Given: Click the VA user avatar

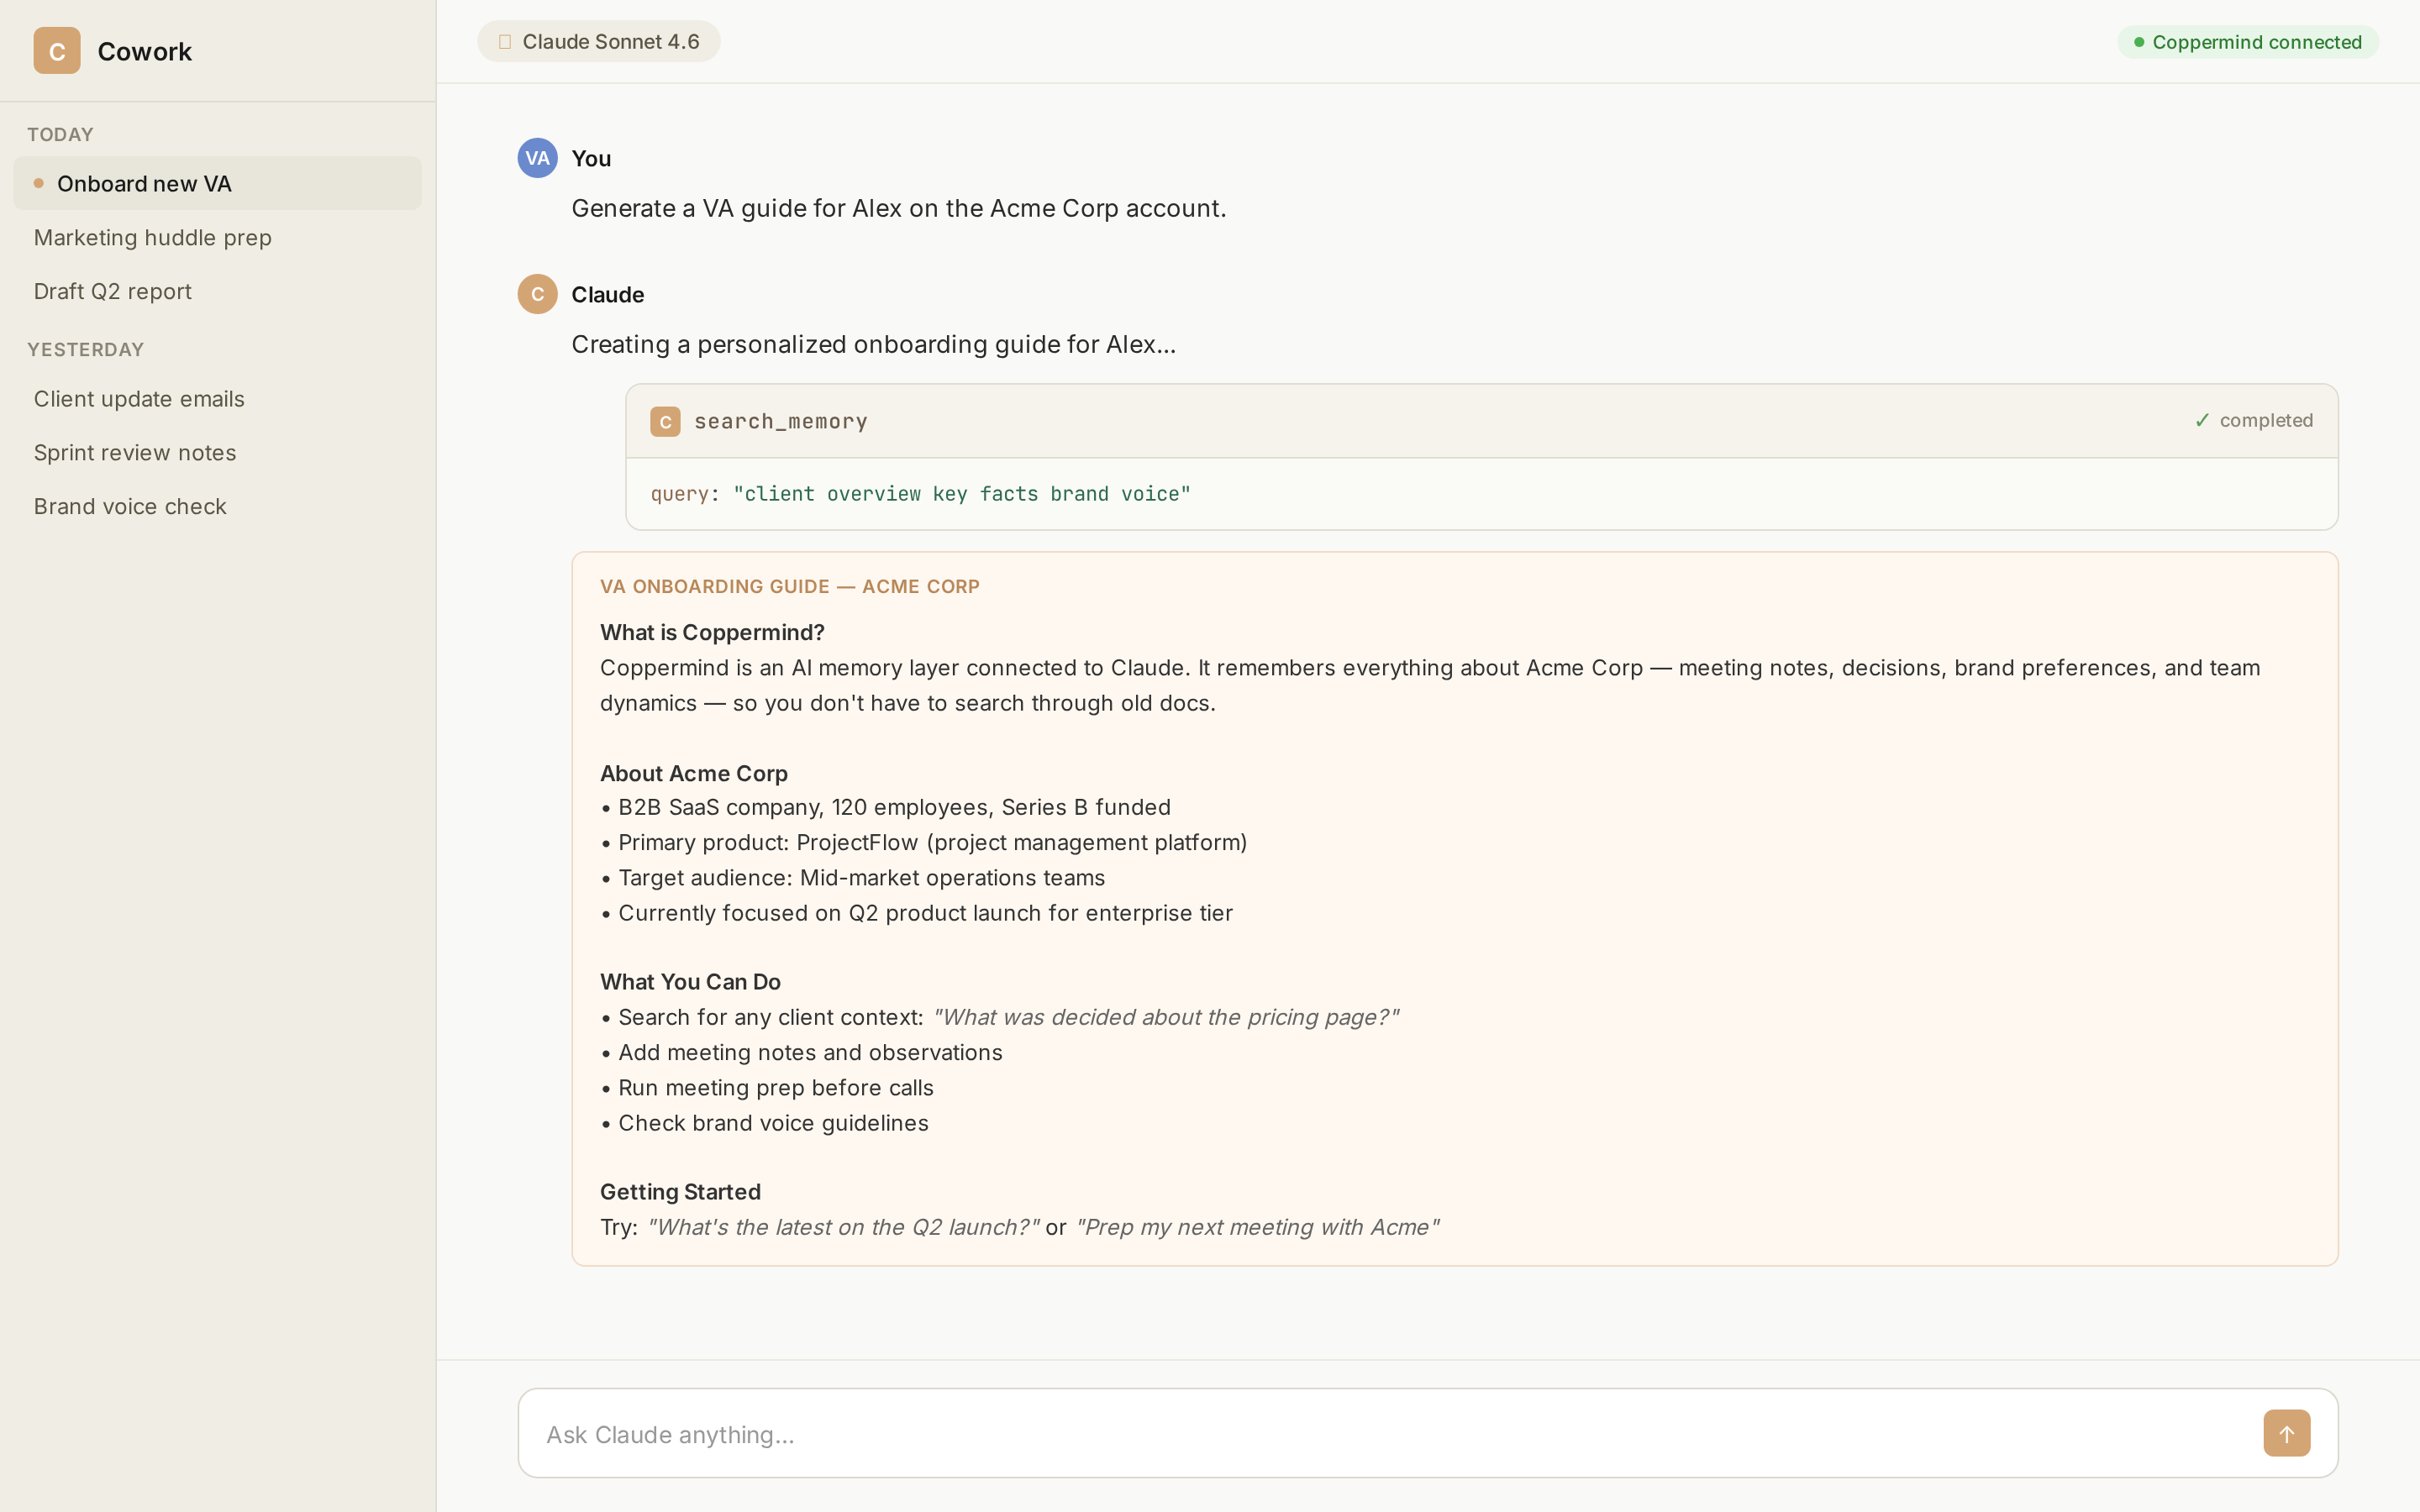Looking at the screenshot, I should click(538, 158).
